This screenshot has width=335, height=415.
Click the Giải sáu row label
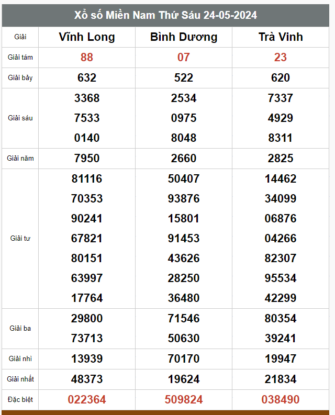coord(20,118)
